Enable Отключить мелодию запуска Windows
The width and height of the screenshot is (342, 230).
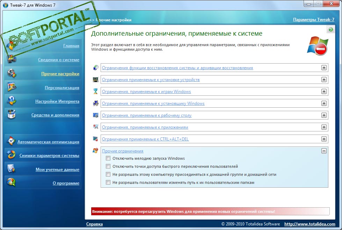point(108,158)
